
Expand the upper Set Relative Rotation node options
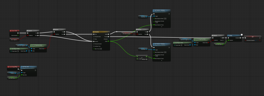(x=161, y=26)
